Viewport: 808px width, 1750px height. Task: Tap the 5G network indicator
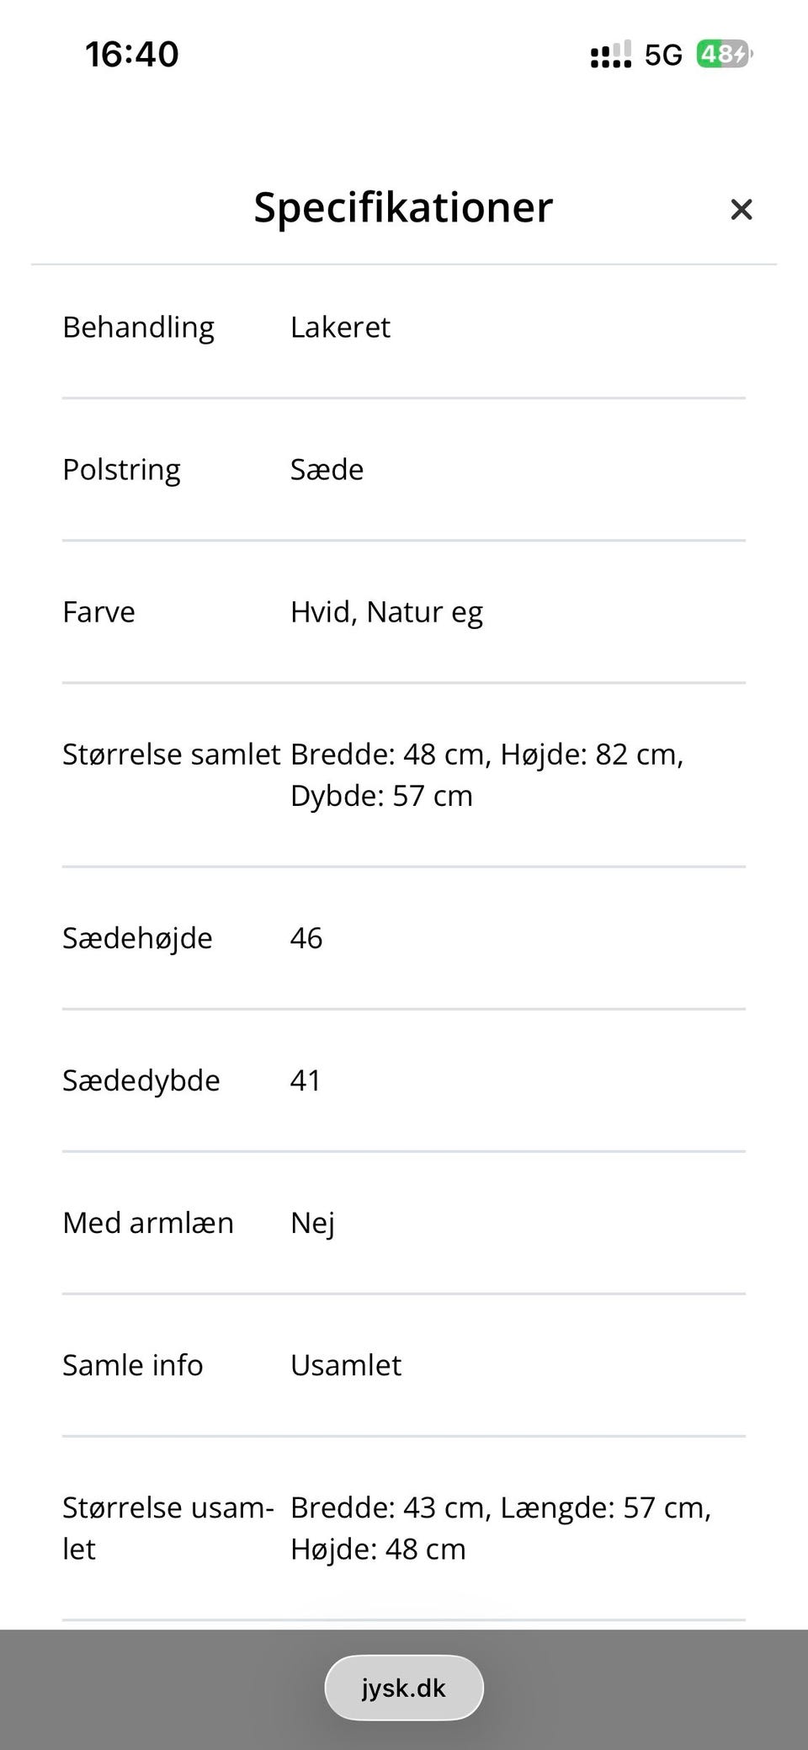click(x=663, y=56)
